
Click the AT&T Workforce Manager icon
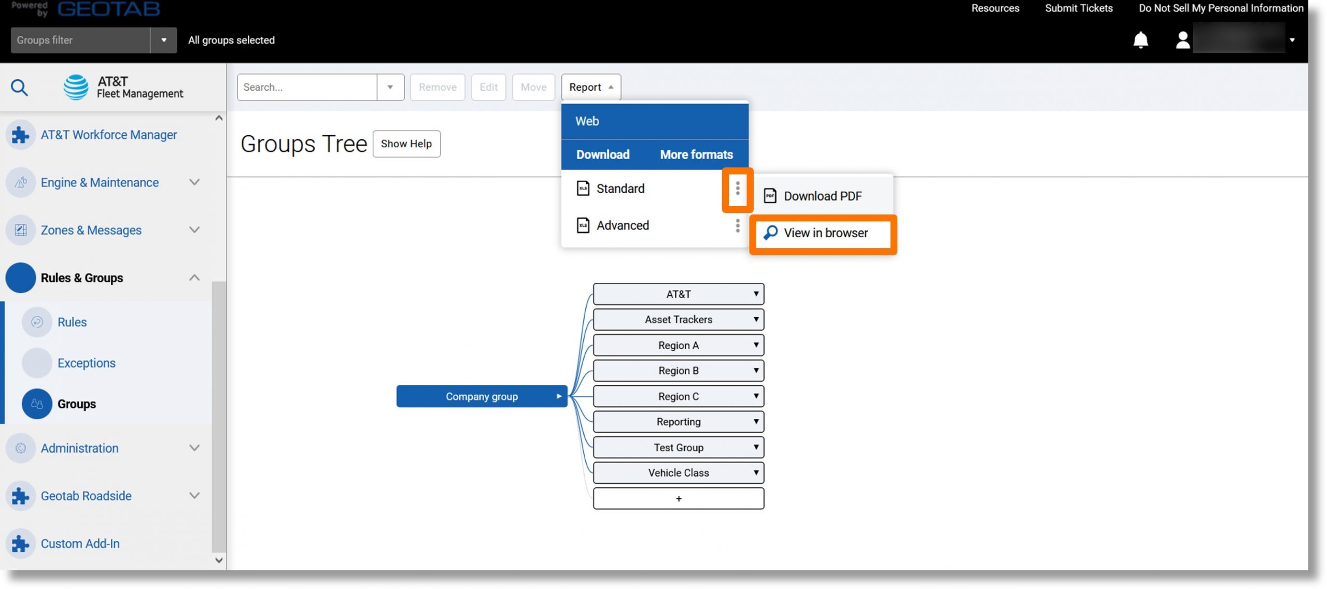20,134
